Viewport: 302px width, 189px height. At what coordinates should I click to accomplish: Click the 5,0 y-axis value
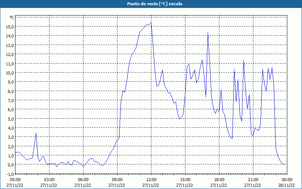pos(11,119)
